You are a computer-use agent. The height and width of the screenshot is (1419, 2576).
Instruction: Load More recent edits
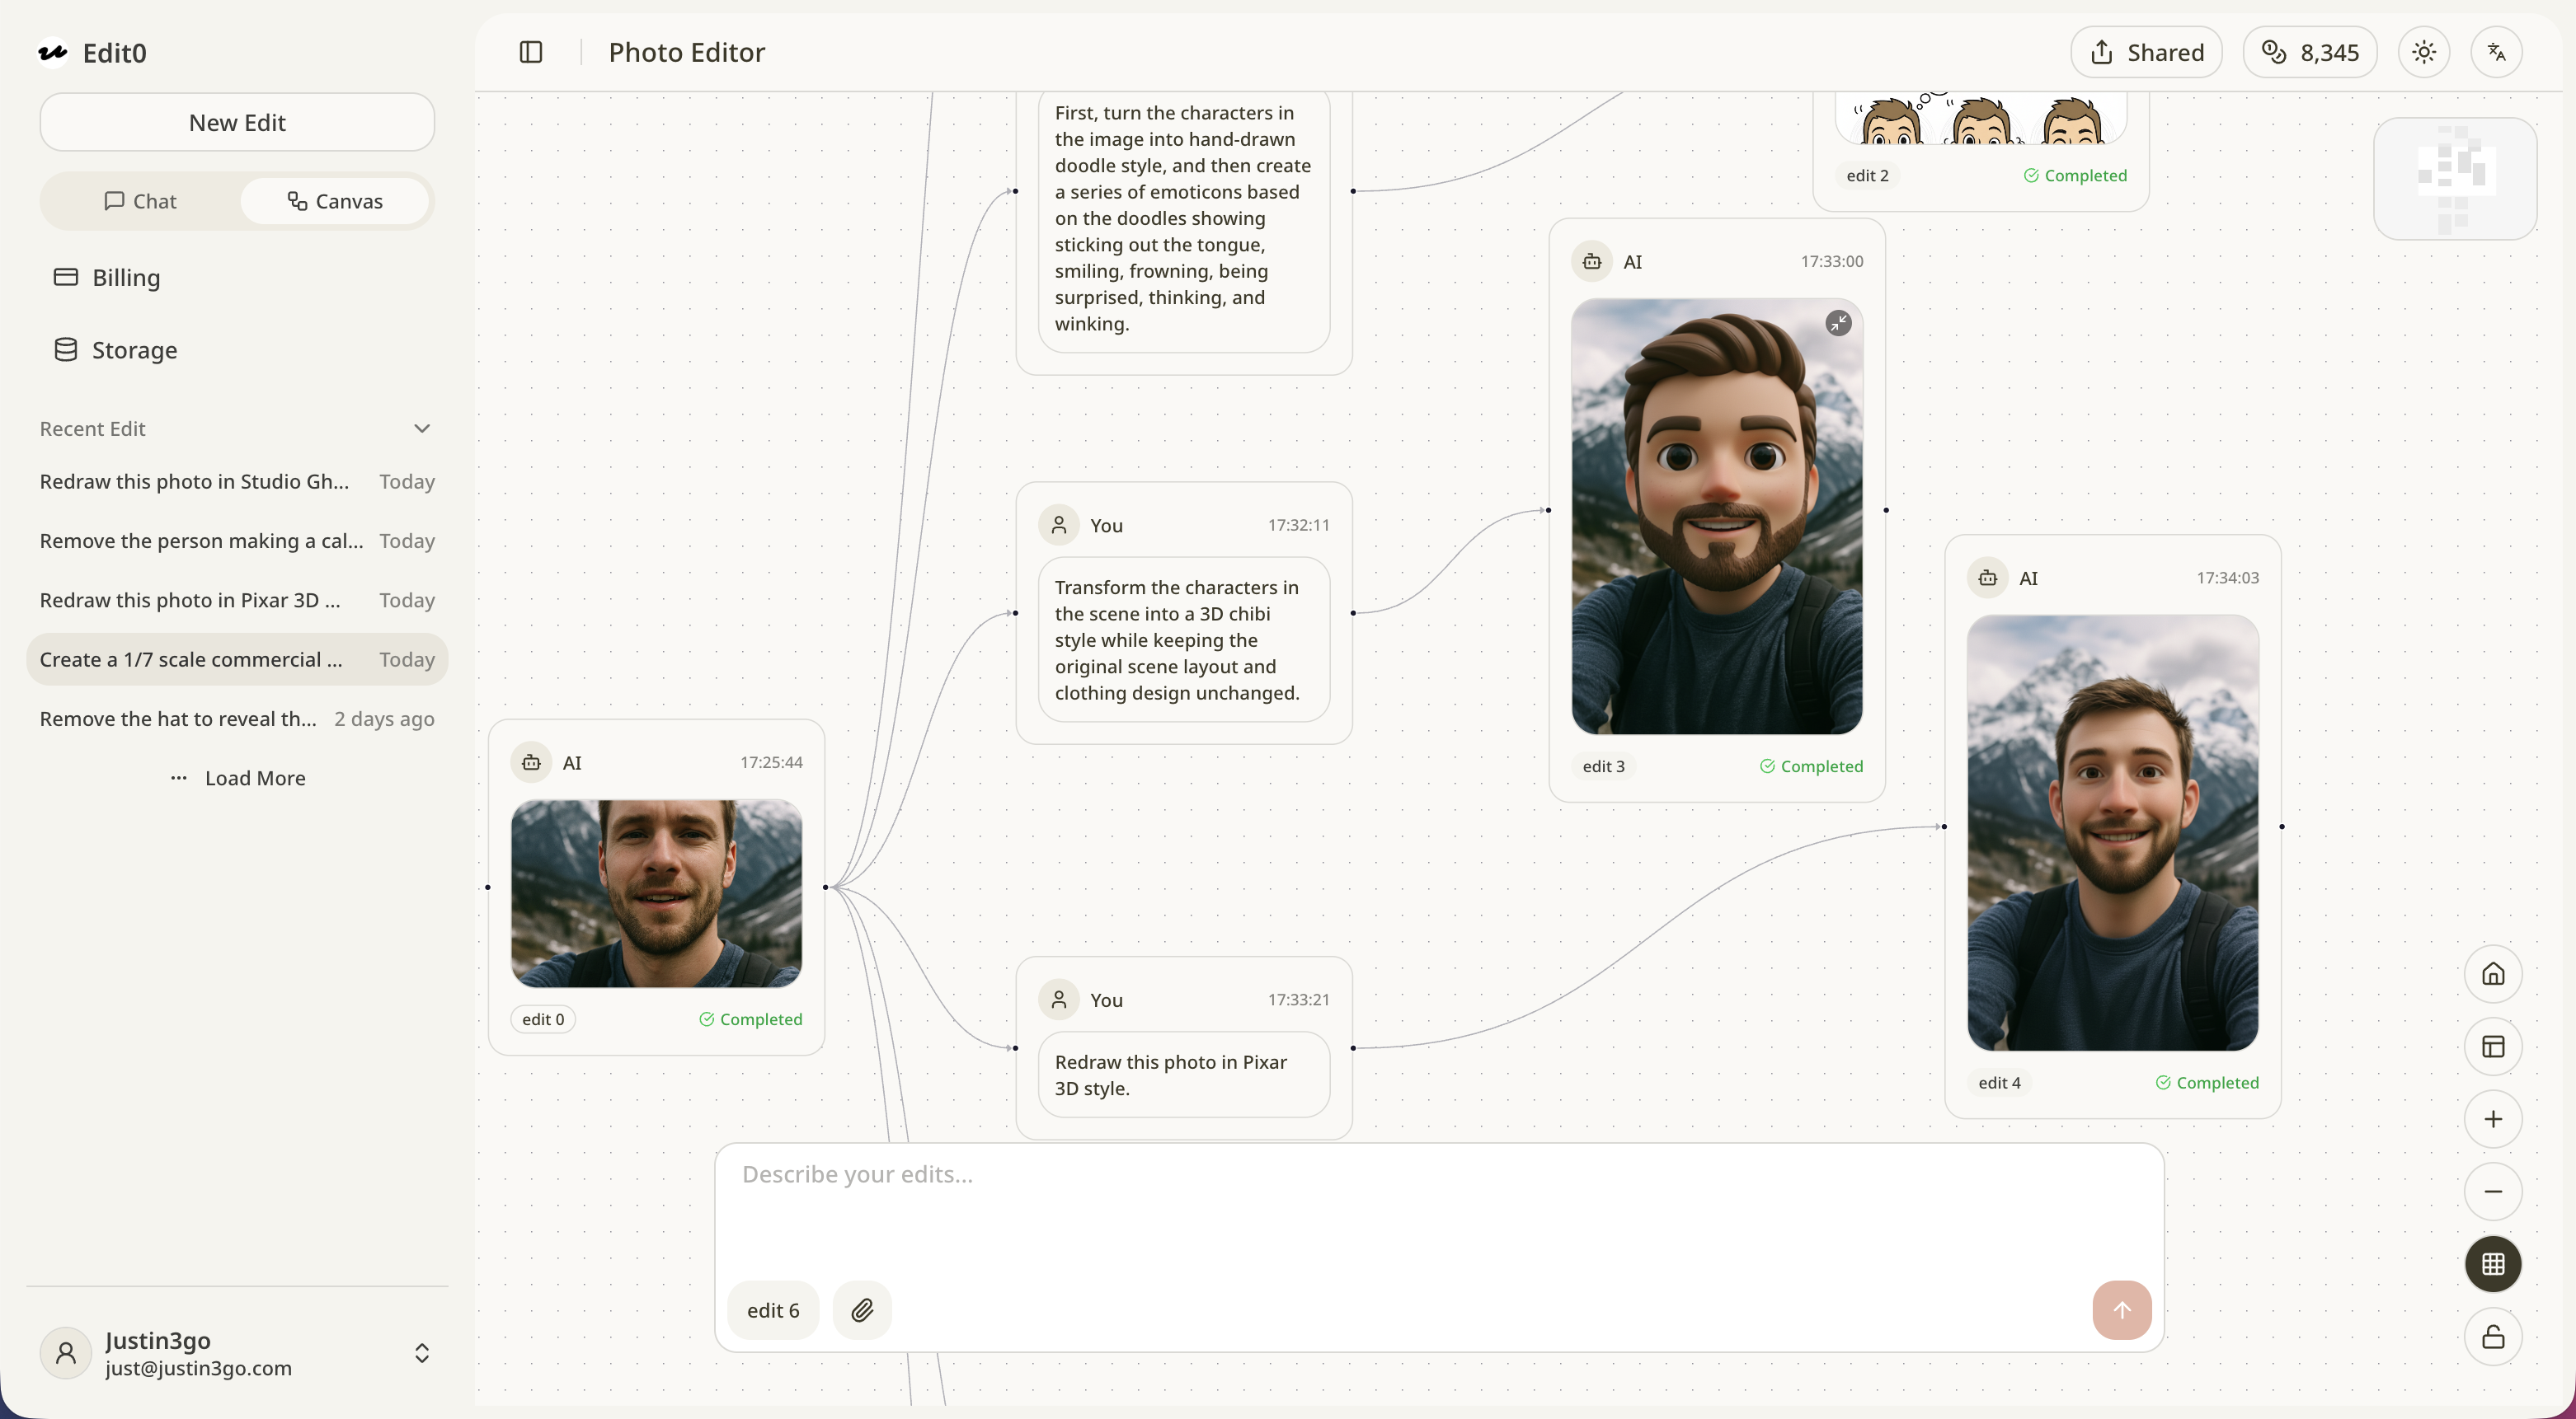pos(238,779)
